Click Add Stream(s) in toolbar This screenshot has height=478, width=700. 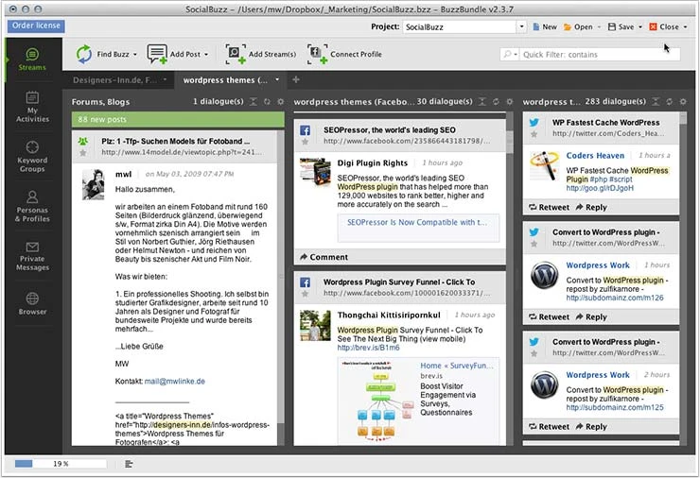coord(261,55)
